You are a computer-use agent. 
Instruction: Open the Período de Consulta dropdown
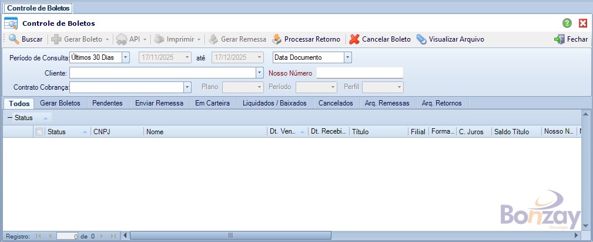(x=125, y=57)
